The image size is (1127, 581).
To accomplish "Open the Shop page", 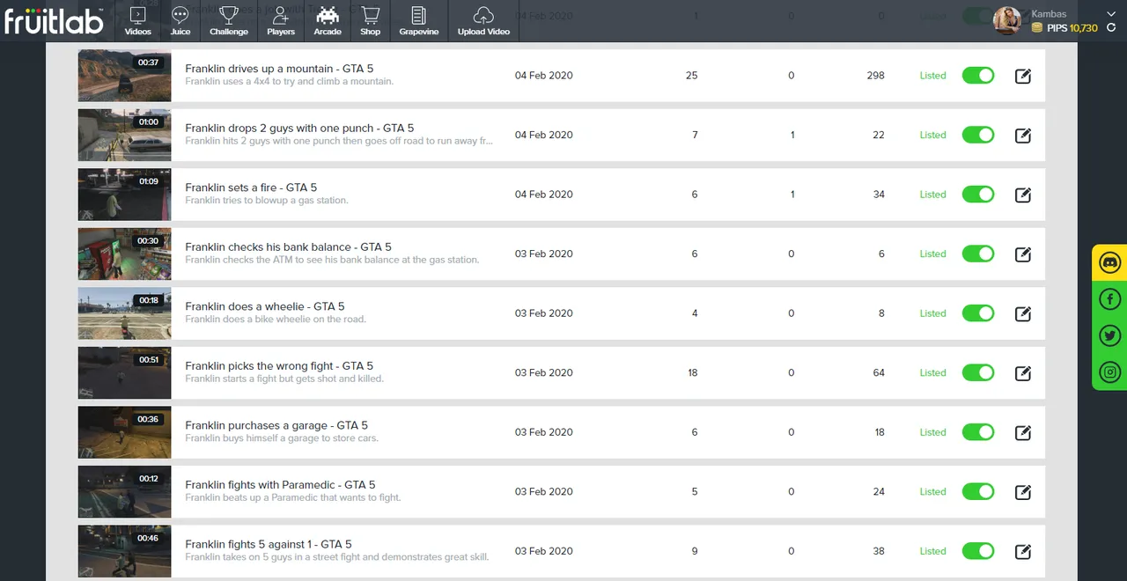I will [x=371, y=21].
